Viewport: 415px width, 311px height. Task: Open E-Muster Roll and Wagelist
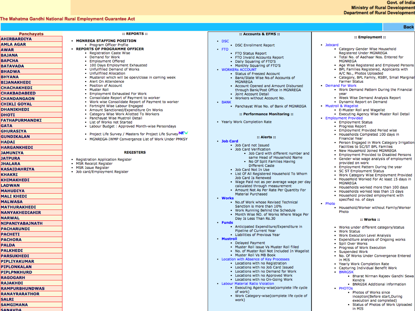[362, 110]
